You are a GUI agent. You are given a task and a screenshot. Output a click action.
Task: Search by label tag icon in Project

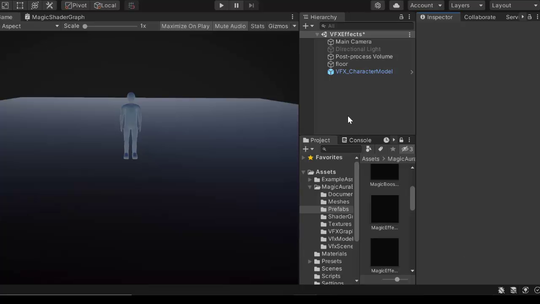(381, 149)
